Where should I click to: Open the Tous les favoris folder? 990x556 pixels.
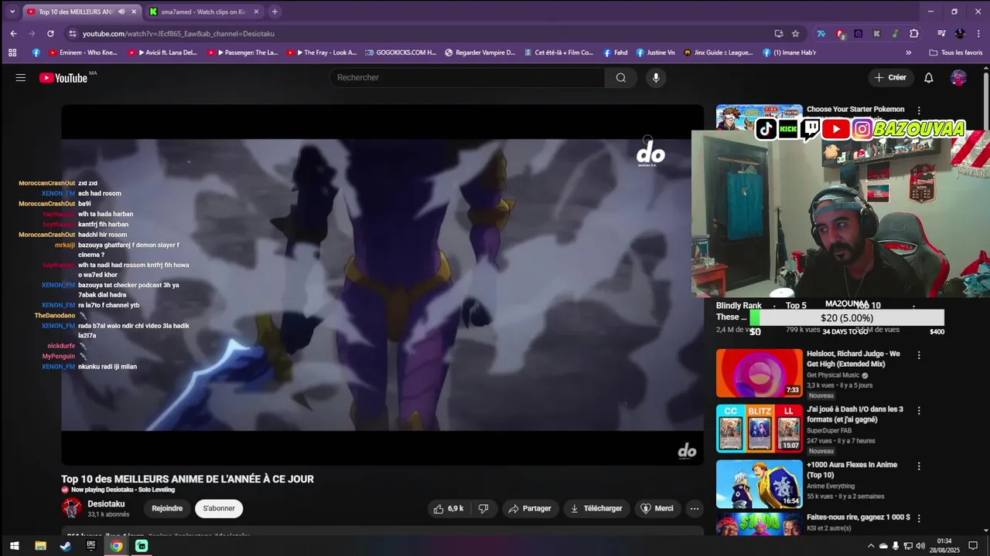point(956,53)
